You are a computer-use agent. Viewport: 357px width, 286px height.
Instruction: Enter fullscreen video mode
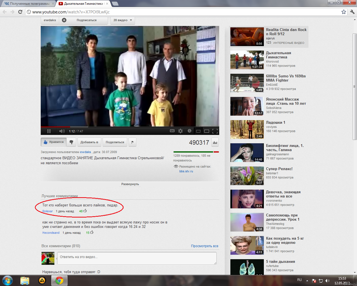coord(215,131)
